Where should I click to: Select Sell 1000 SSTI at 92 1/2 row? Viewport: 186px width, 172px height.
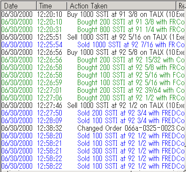(x=93, y=105)
